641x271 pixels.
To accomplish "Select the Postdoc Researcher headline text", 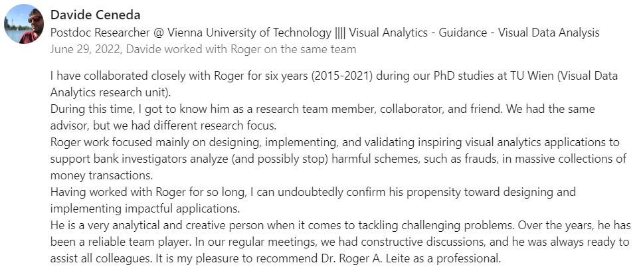I will (325, 33).
